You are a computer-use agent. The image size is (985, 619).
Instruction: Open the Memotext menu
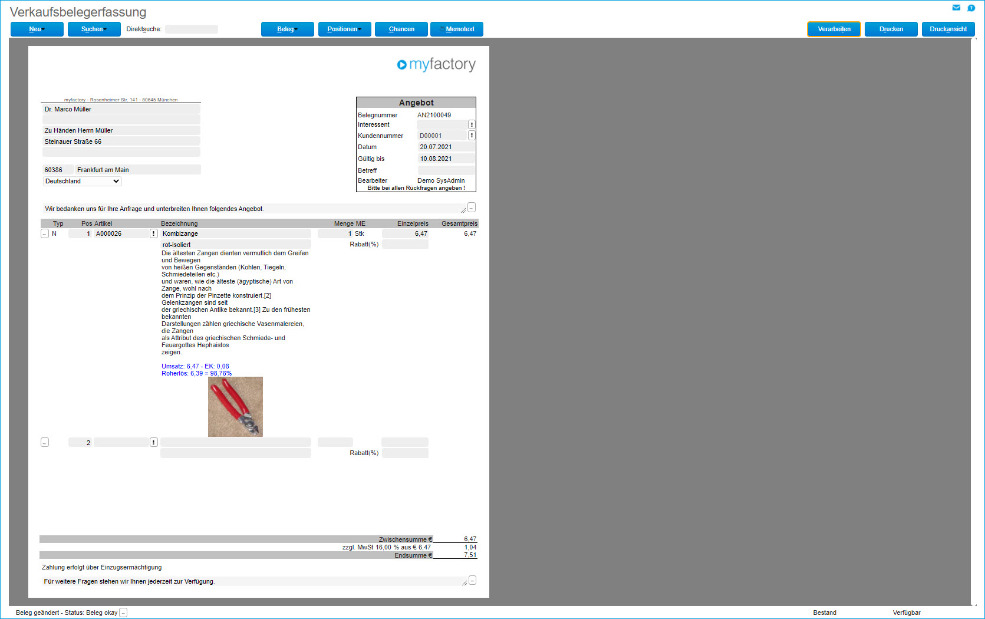(457, 29)
